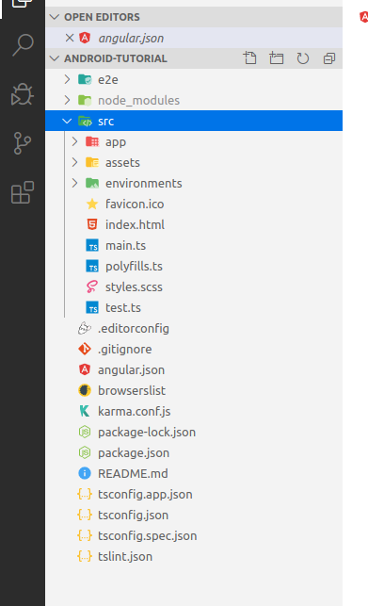Expand the e2e folder chevron
This screenshot has height=606, width=368.
coord(67,79)
